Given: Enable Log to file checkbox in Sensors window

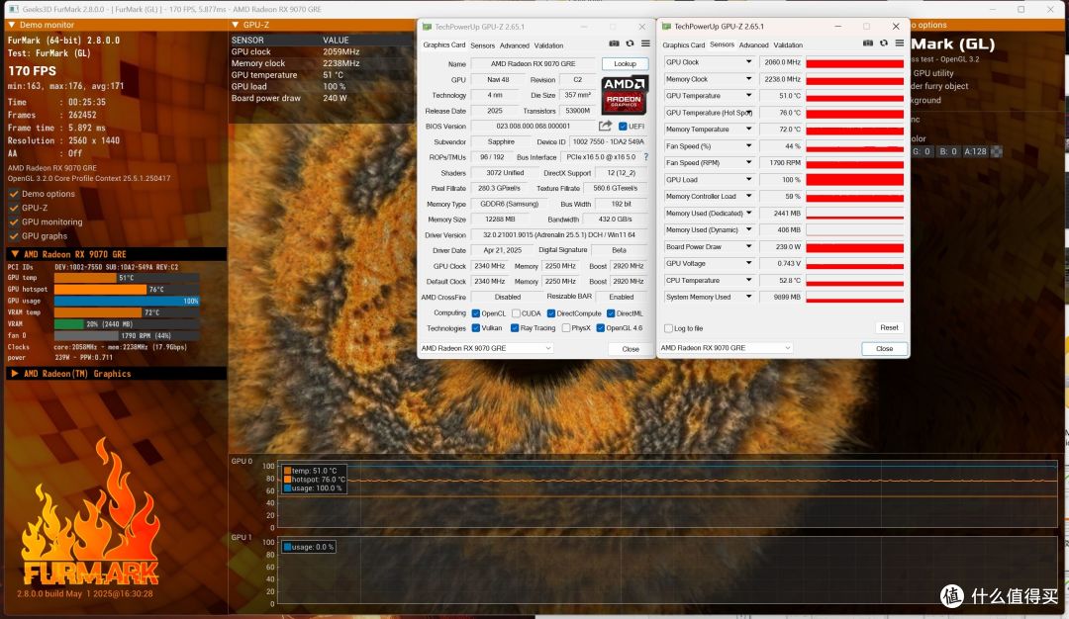Looking at the screenshot, I should point(668,328).
